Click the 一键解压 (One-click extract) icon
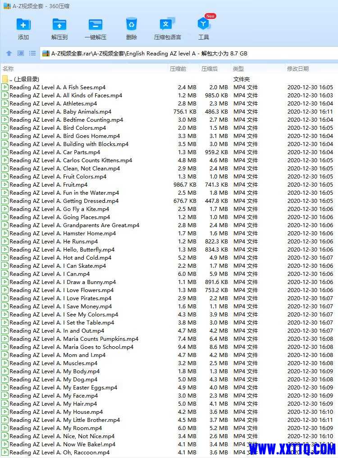This screenshot has height=458, width=338. pos(96,24)
